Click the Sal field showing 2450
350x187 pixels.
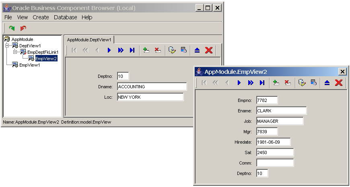click(275, 152)
